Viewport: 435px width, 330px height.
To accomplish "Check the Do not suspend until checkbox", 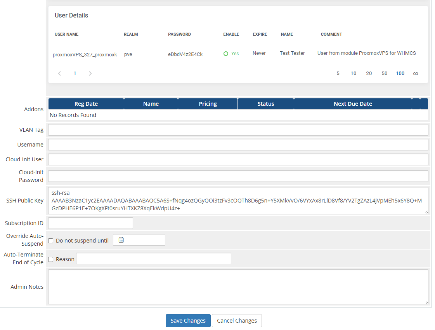I will tap(51, 241).
